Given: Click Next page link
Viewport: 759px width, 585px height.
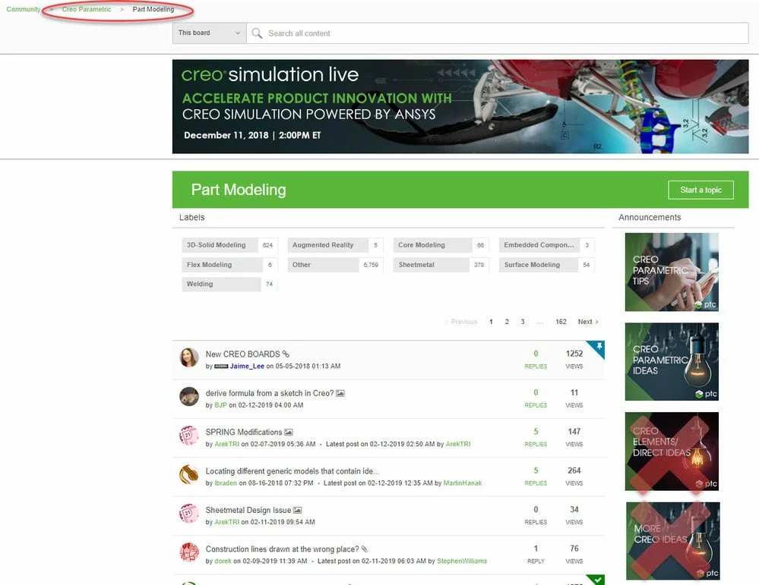Looking at the screenshot, I should (587, 322).
